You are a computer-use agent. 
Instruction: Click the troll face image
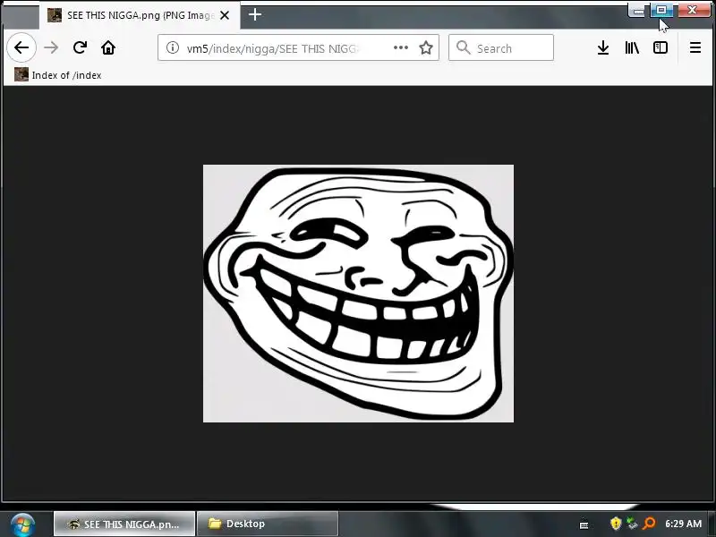359,294
